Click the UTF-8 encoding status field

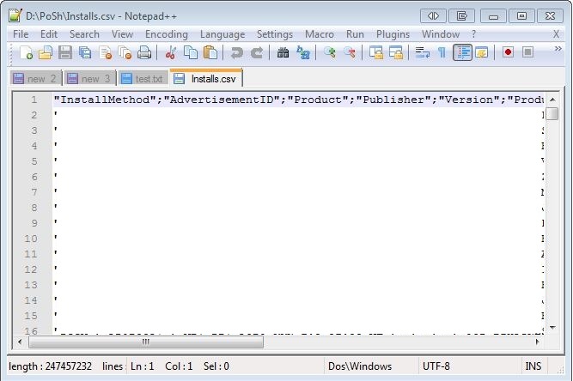pyautogui.click(x=469, y=366)
